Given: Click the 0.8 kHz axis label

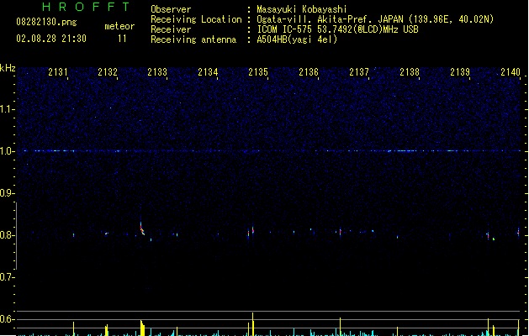Looking at the screenshot, I should pos(8,235).
